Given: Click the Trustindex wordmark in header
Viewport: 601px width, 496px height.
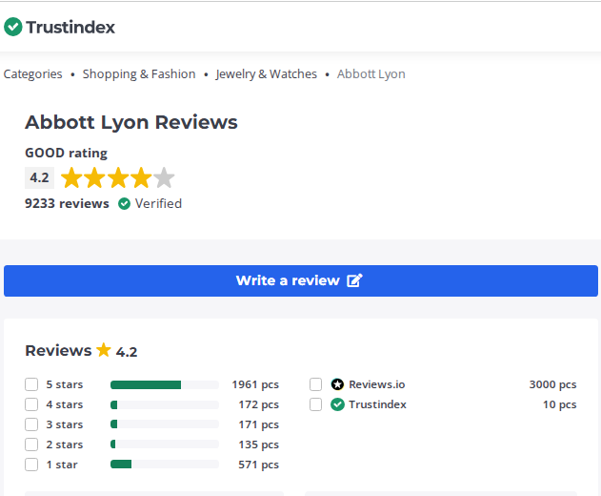Looking at the screenshot, I should (x=70, y=28).
